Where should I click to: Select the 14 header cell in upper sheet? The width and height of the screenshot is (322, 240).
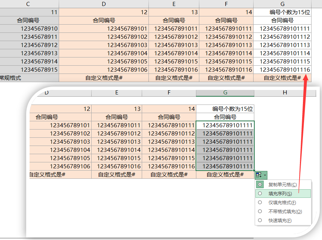pyautogui.click(x=226, y=12)
